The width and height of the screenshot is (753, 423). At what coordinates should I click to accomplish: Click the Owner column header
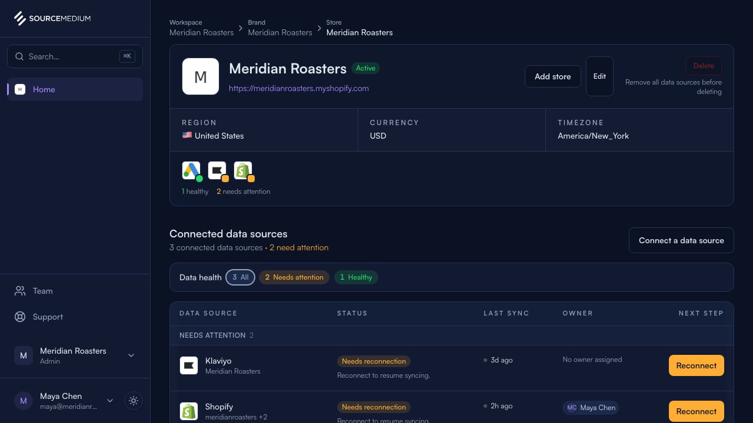point(578,313)
